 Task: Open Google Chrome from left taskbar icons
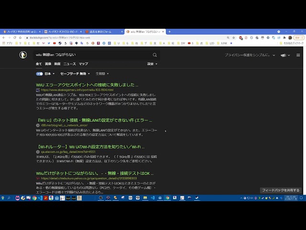click(34, 198)
